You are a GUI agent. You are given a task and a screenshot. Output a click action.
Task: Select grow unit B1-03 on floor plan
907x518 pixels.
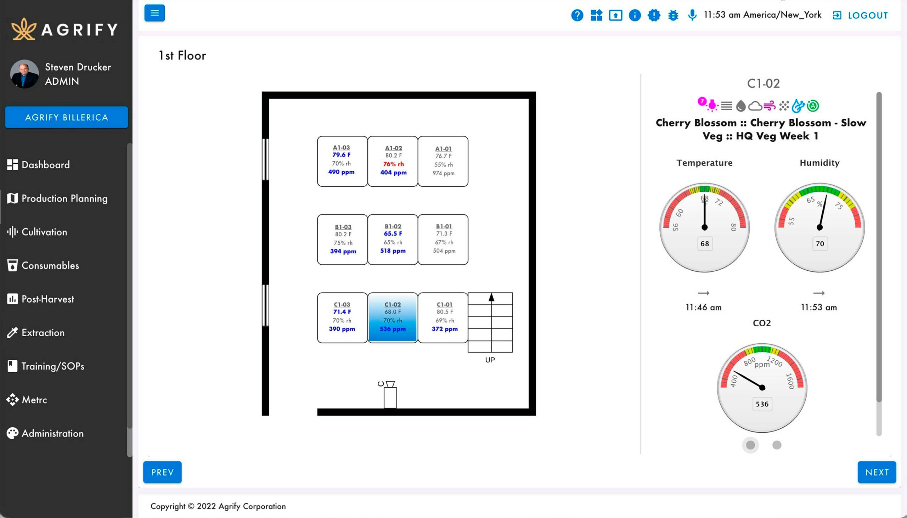point(342,240)
